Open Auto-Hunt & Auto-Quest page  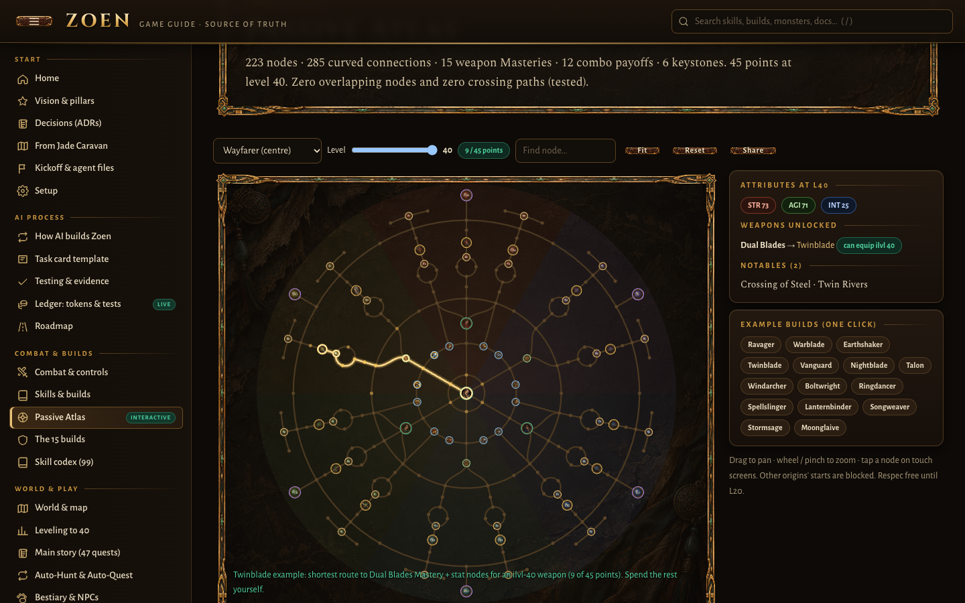[x=96, y=576]
